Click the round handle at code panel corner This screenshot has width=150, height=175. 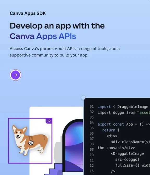point(83,98)
